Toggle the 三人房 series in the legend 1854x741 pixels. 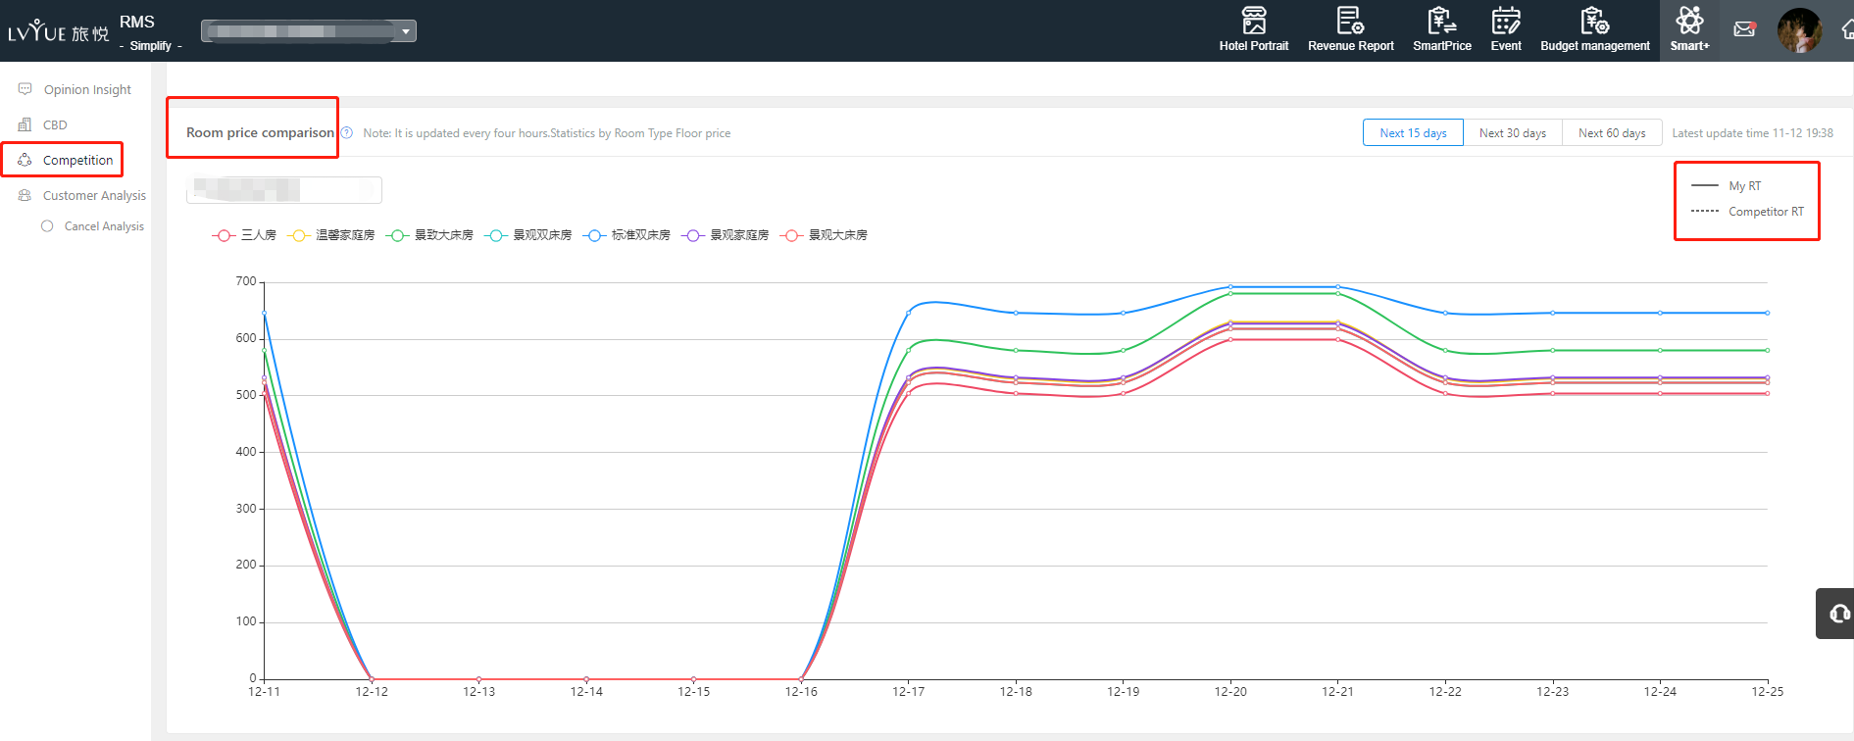(x=244, y=235)
